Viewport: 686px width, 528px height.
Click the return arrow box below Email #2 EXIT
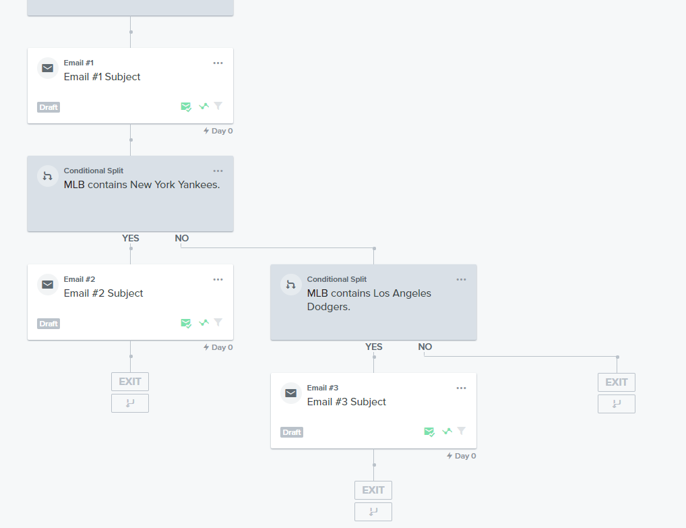click(x=130, y=403)
